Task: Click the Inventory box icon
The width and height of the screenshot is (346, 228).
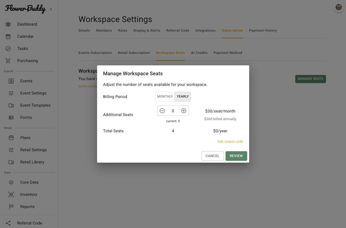Action: 11,195
